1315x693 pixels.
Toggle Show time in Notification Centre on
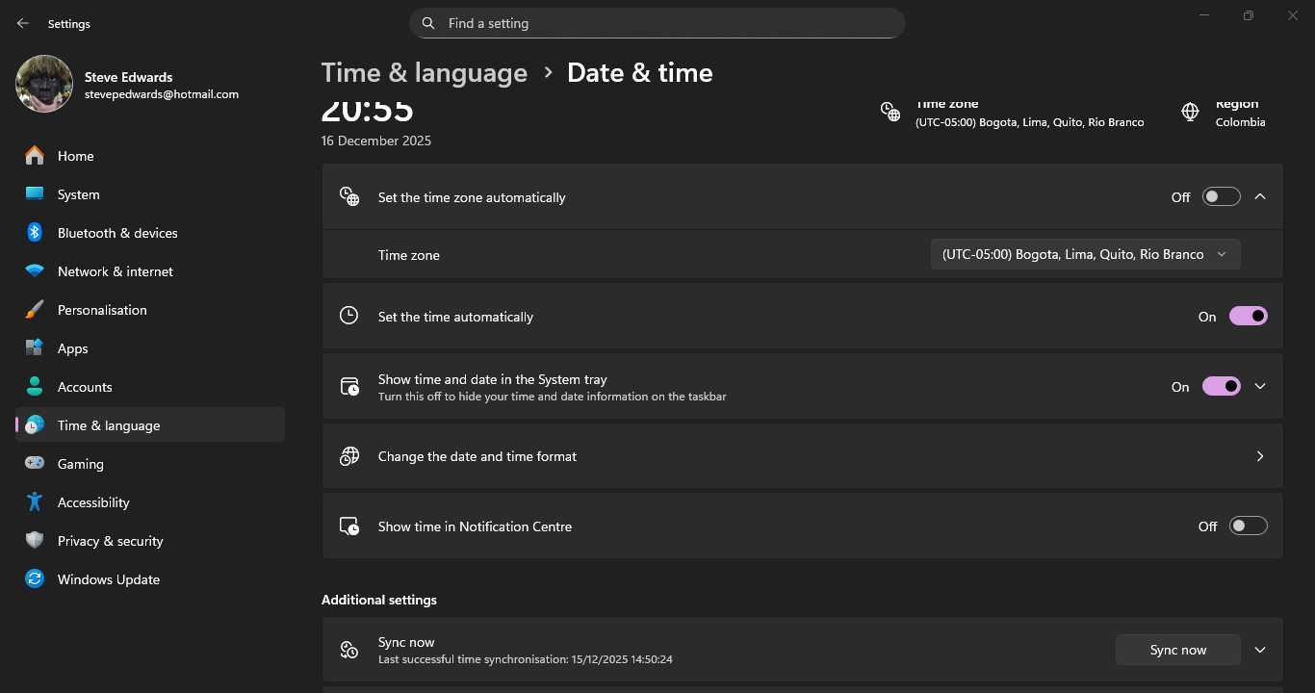click(1248, 526)
